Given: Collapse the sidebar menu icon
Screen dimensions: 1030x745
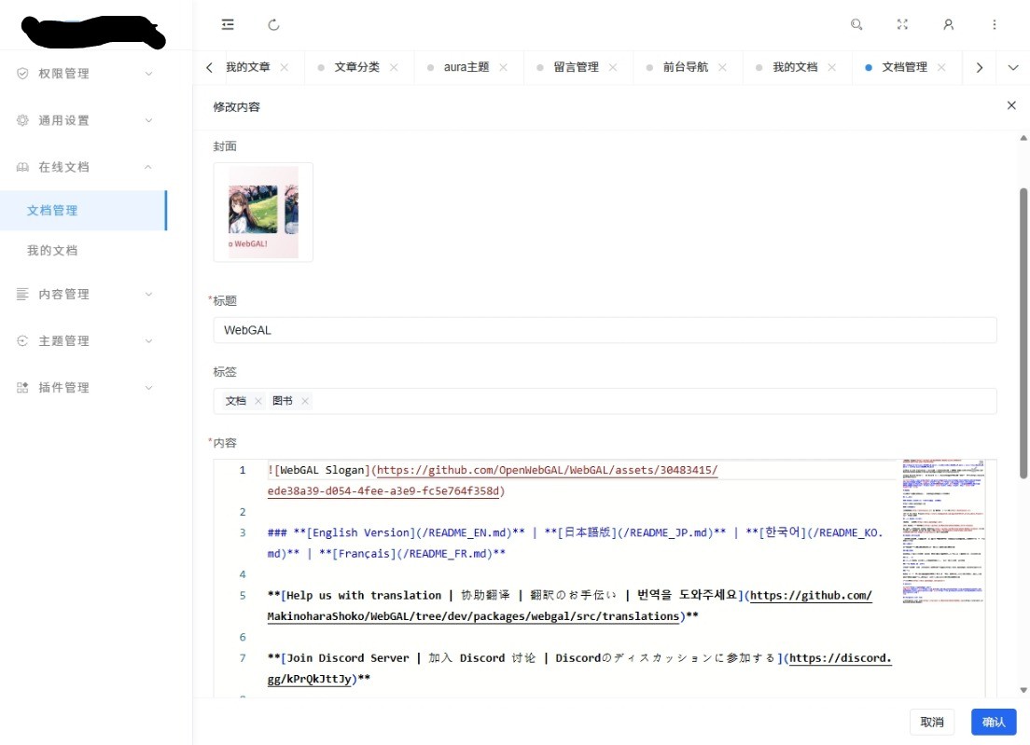Looking at the screenshot, I should click(x=228, y=25).
